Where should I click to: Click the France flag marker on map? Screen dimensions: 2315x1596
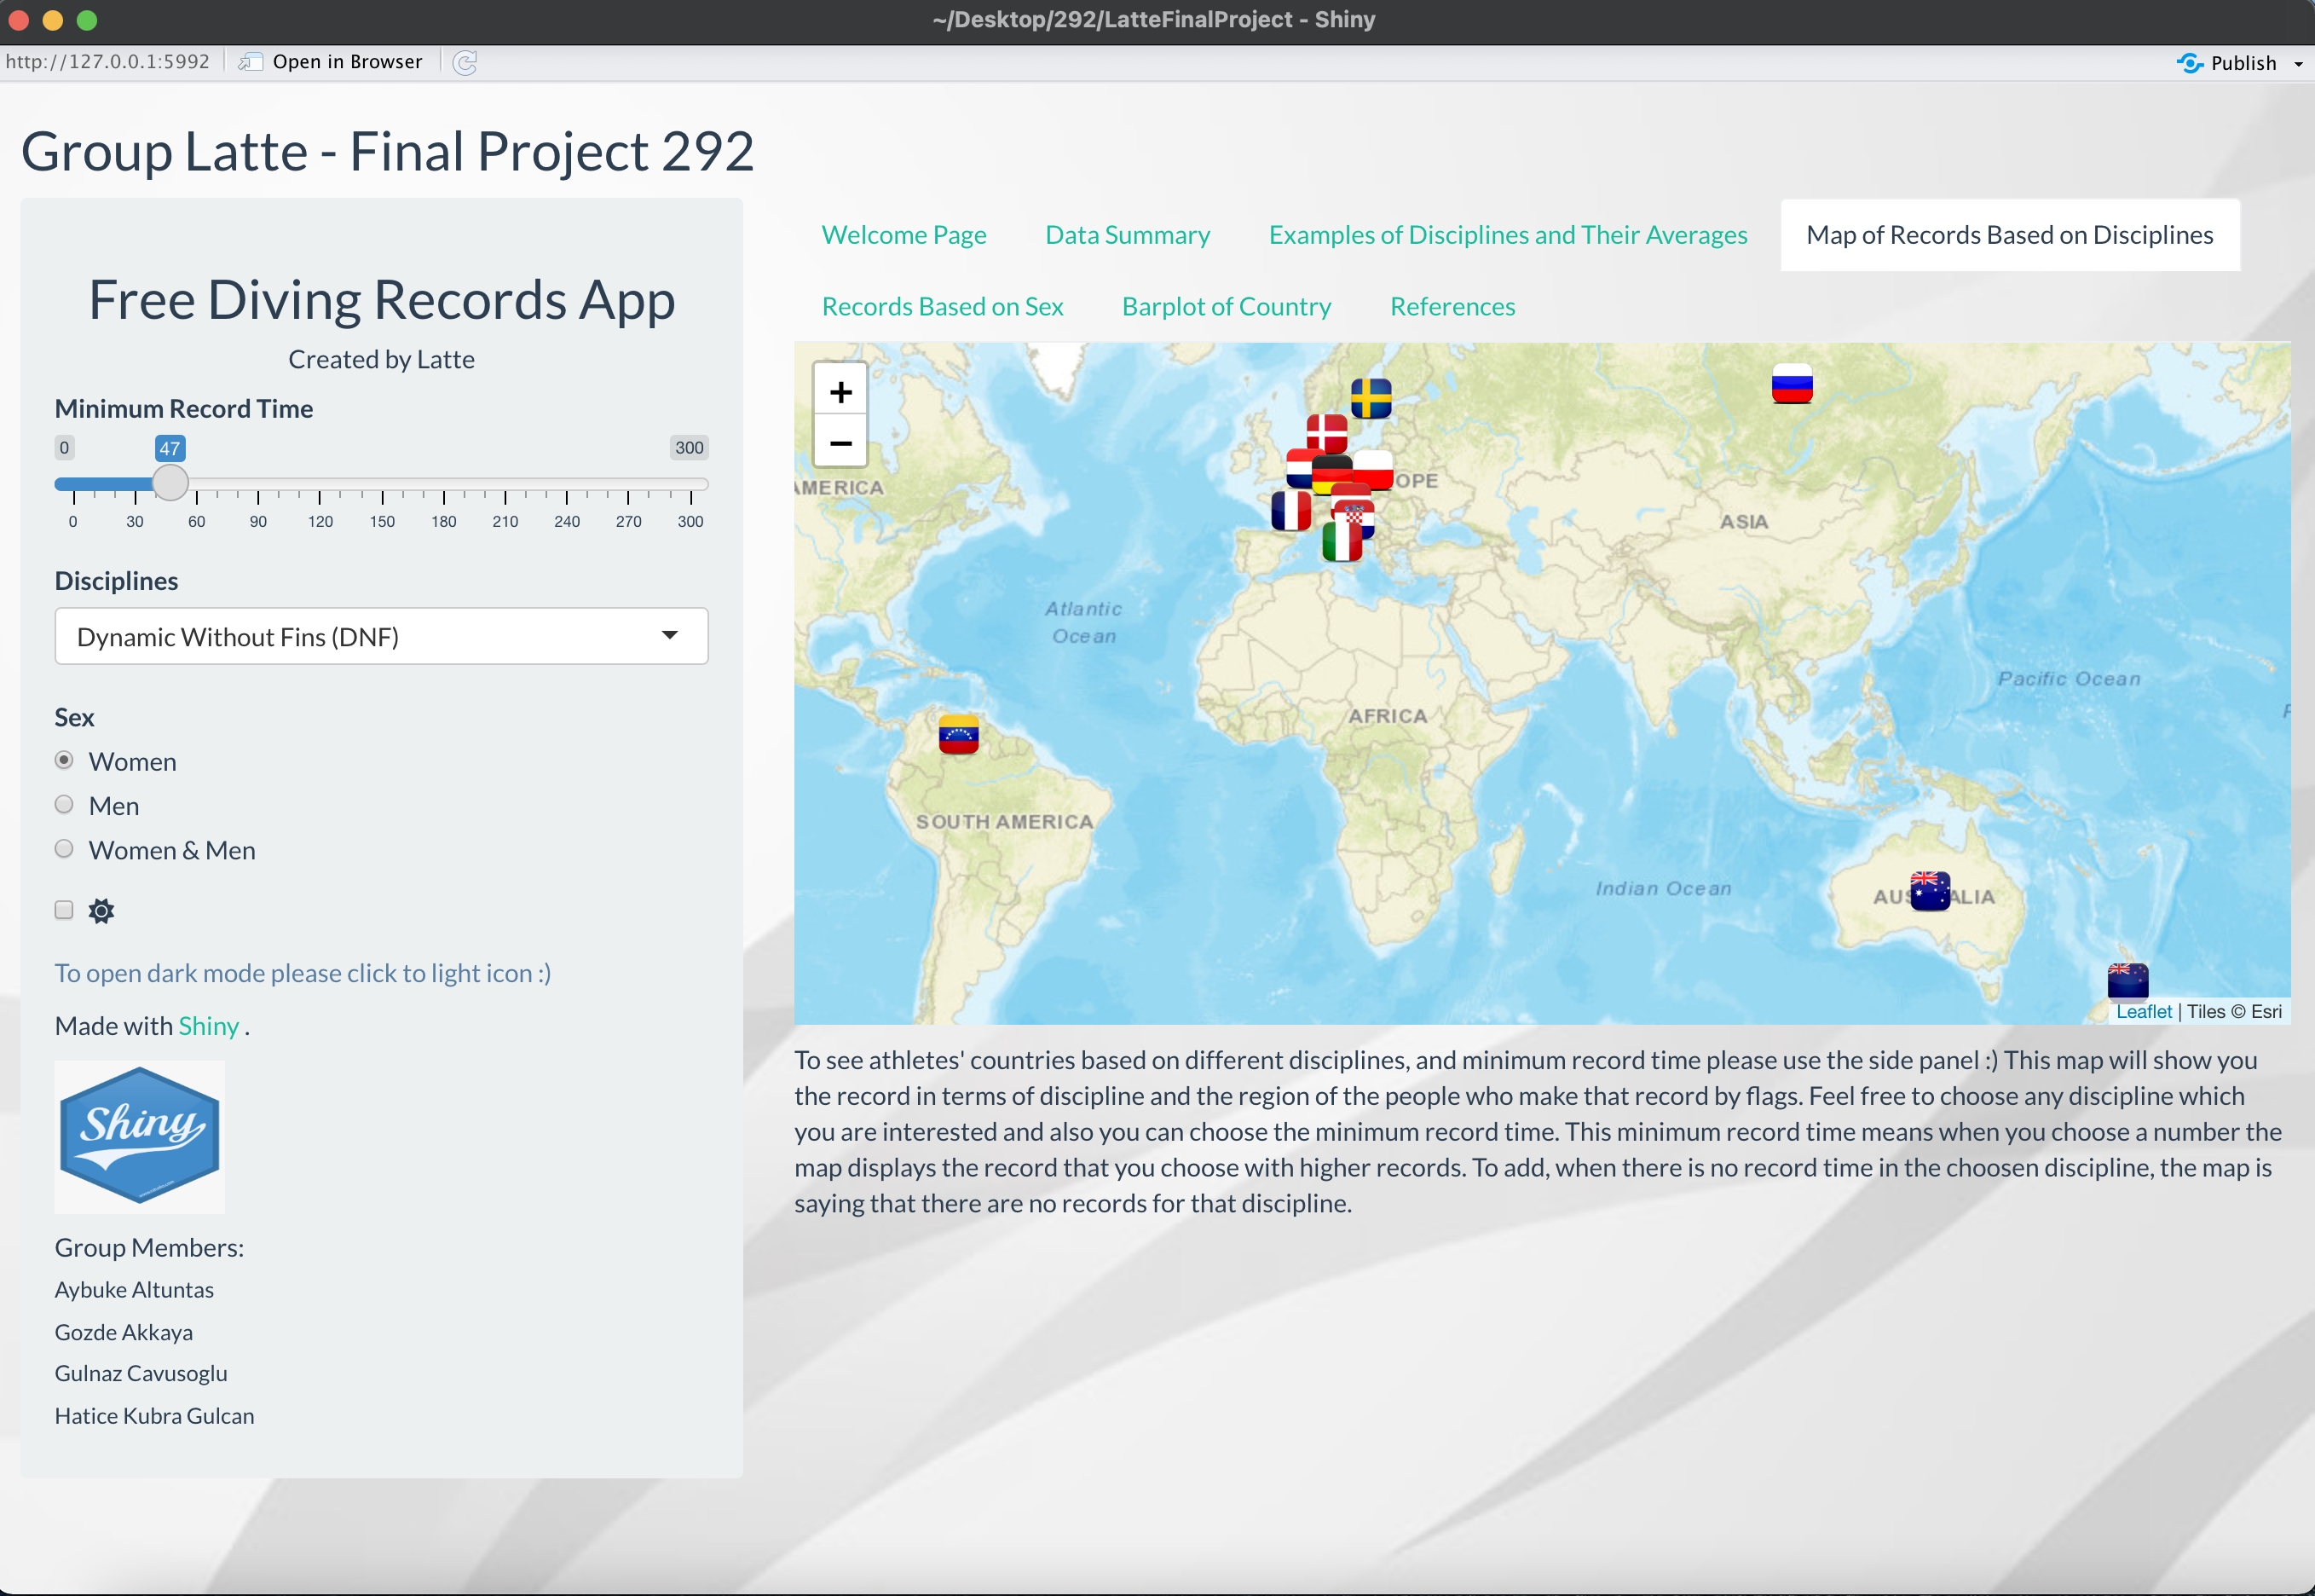click(x=1290, y=510)
